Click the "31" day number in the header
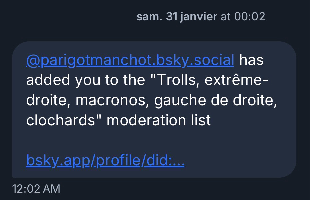 (171, 17)
